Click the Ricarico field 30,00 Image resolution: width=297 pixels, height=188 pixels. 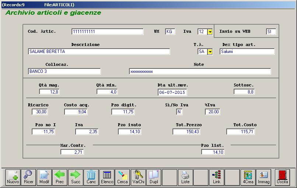(x=39, y=112)
